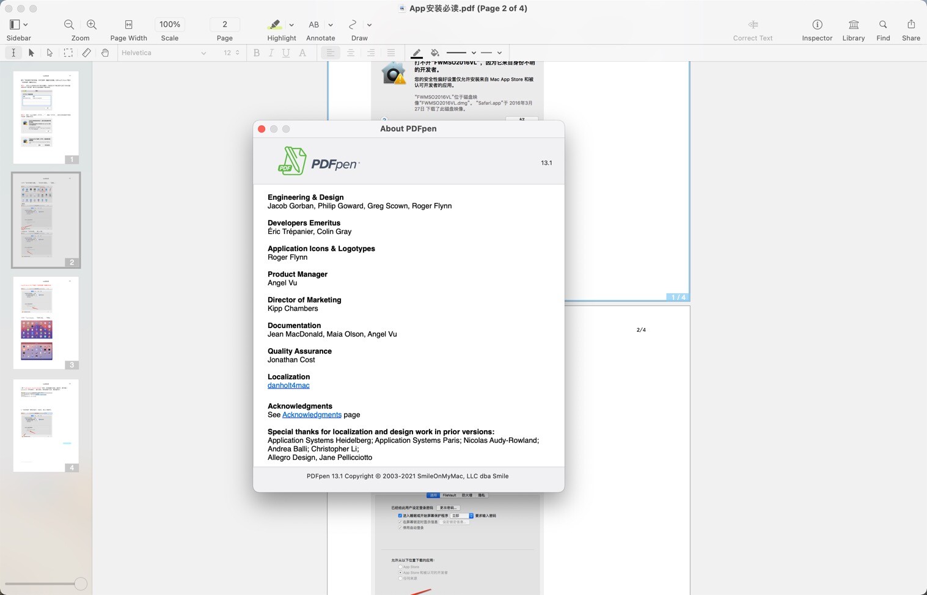Click the PDFpen logo in About window
This screenshot has height=595, width=927.
click(x=319, y=161)
